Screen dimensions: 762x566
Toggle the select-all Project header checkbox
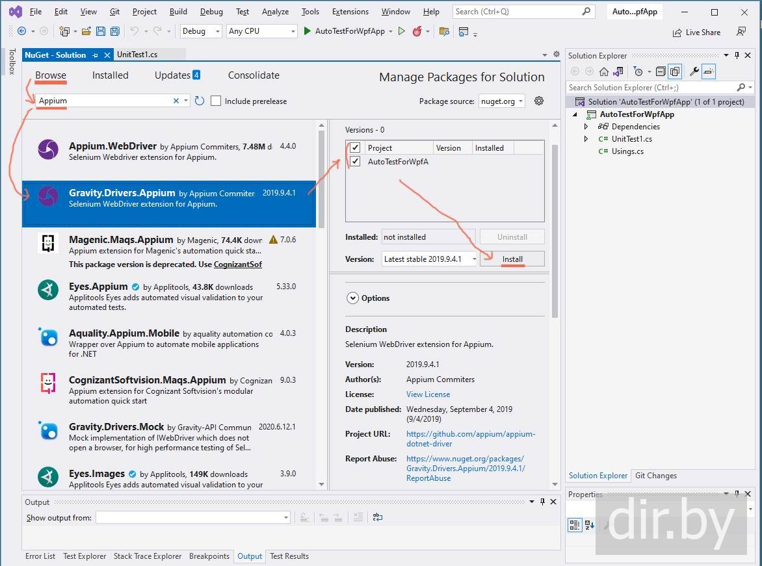(355, 148)
